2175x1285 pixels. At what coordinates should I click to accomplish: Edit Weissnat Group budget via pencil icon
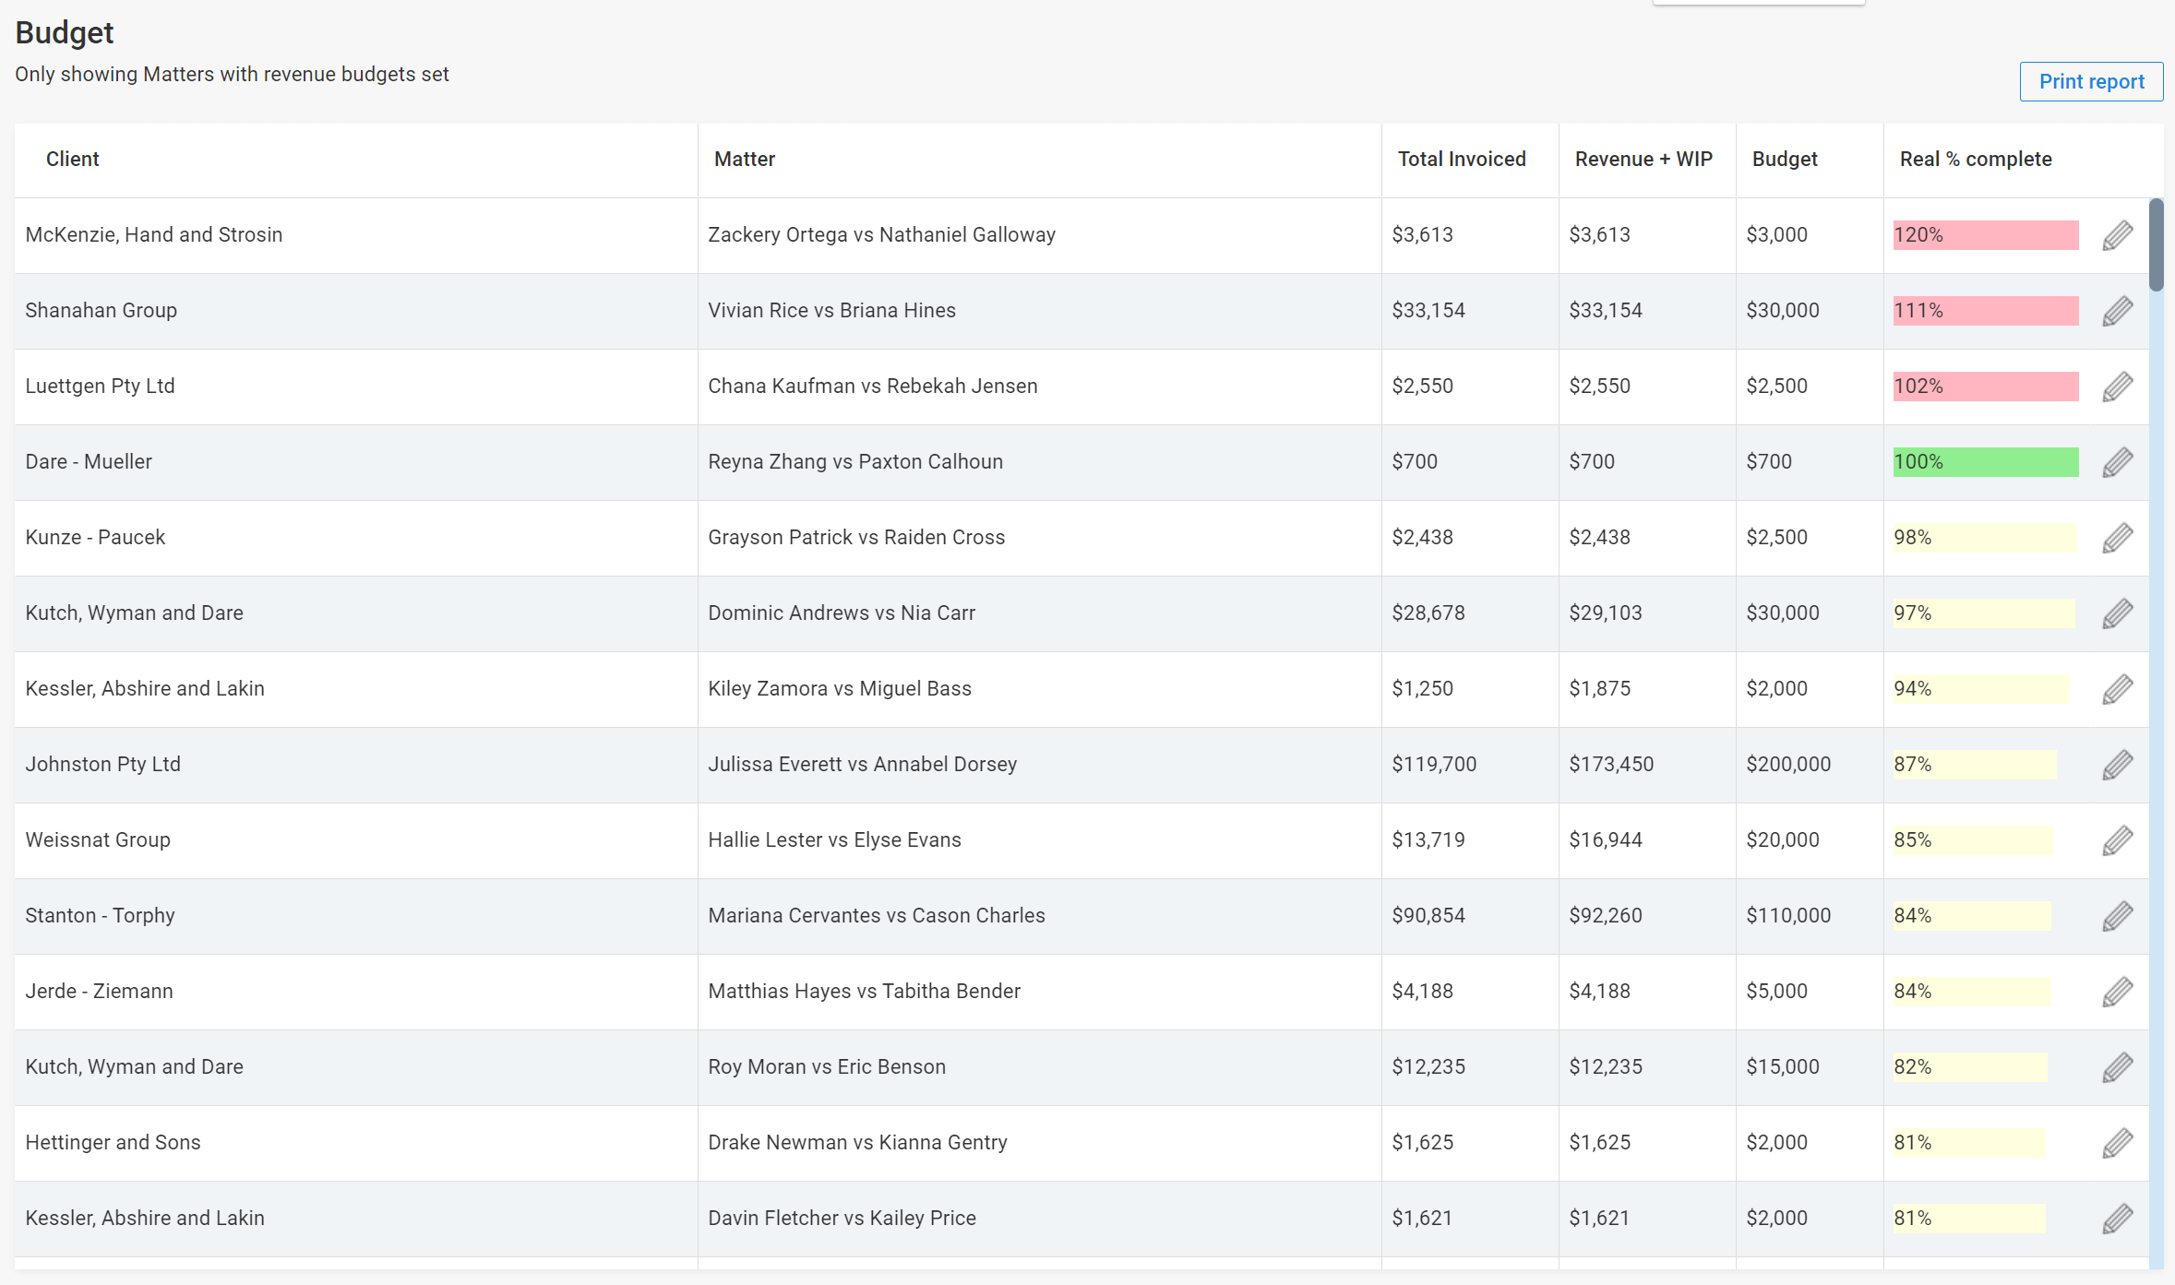[2117, 840]
